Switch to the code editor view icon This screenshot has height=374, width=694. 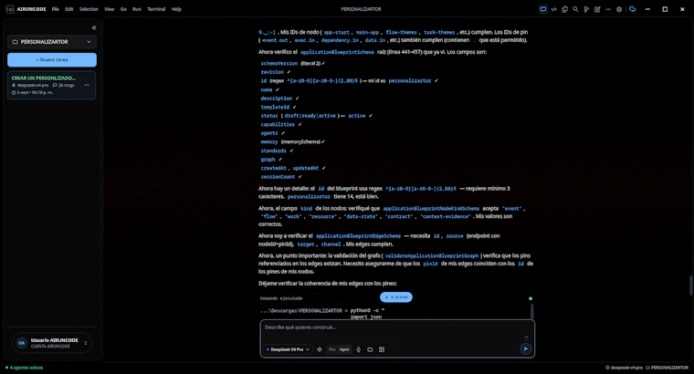(x=553, y=9)
